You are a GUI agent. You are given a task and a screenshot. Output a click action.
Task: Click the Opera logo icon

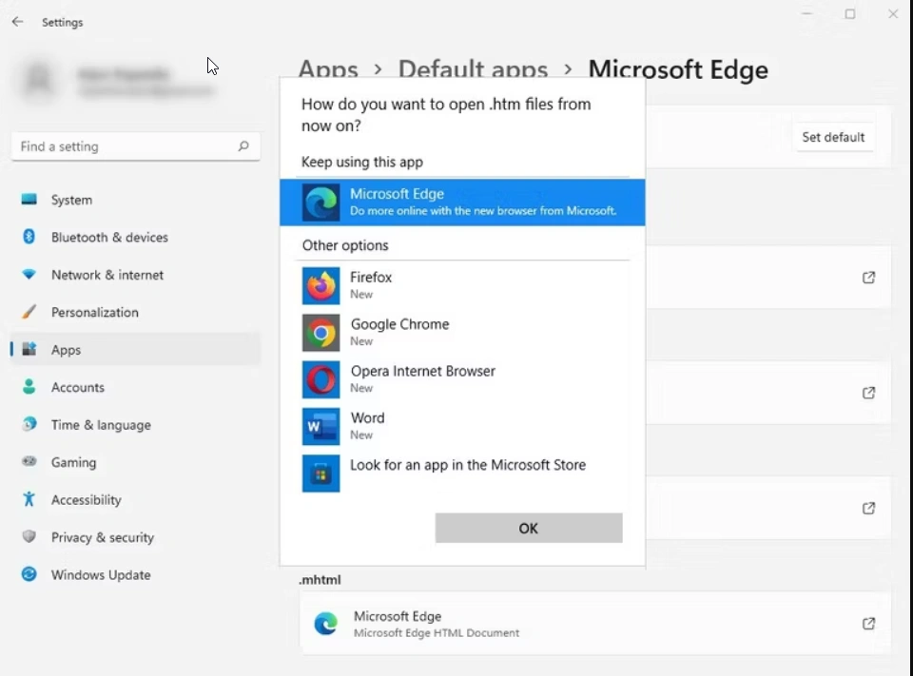point(321,379)
